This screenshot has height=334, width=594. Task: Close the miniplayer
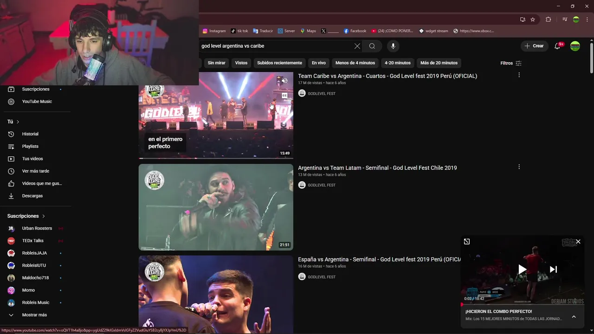578,242
